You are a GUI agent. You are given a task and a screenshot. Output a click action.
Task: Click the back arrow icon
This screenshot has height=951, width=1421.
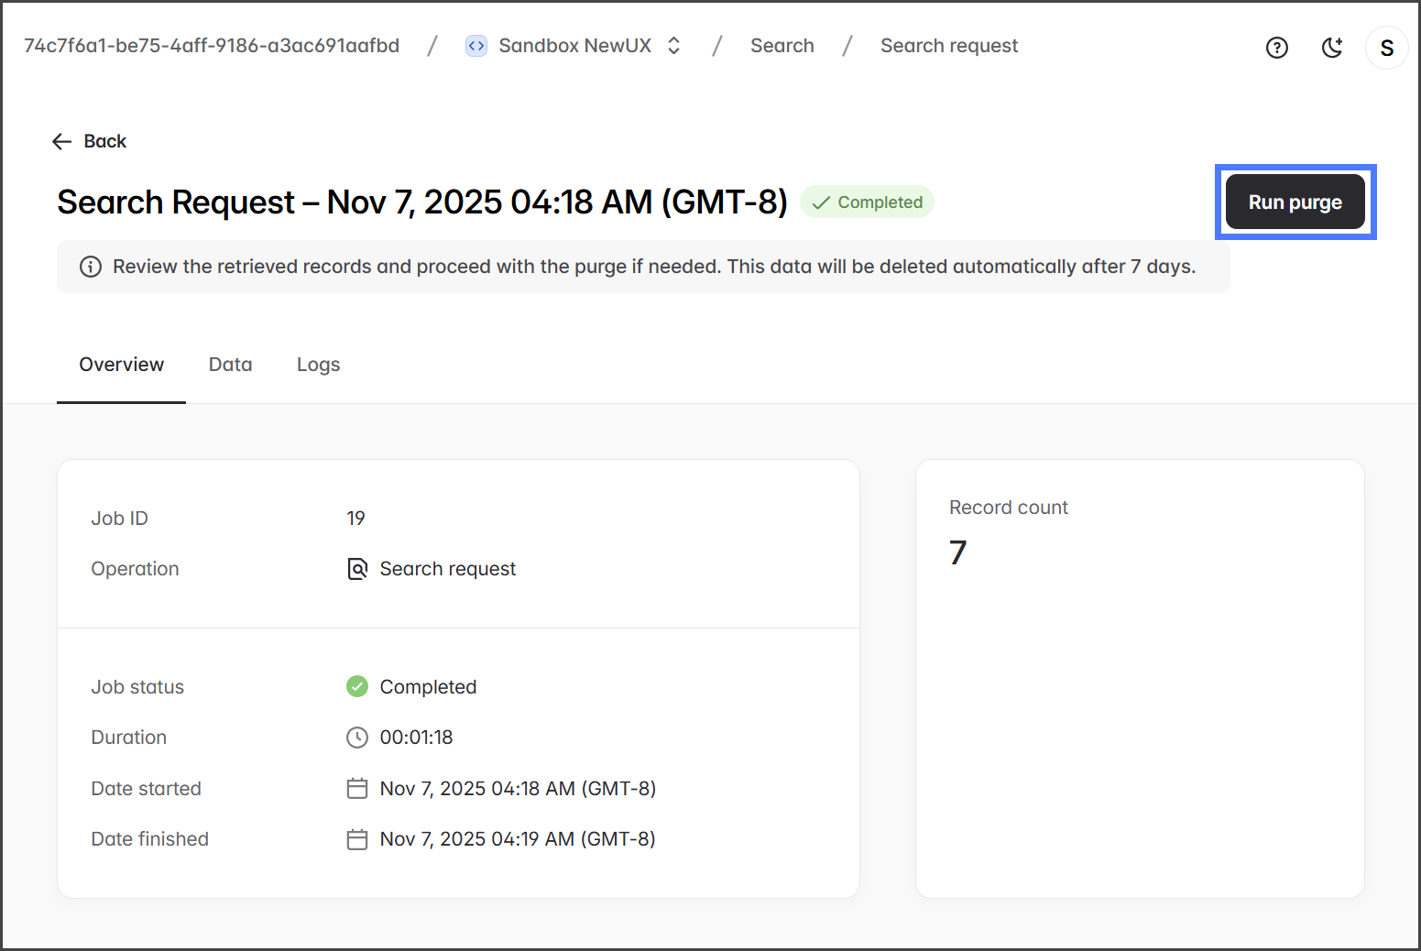[61, 141]
